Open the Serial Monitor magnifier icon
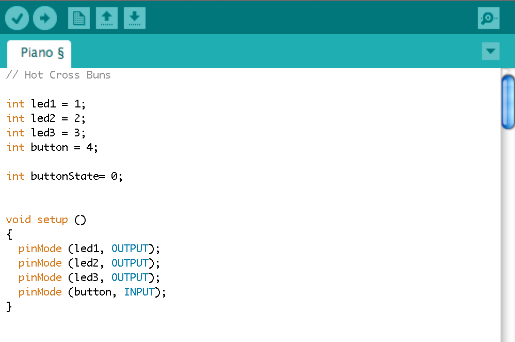515x342 pixels. [489, 18]
